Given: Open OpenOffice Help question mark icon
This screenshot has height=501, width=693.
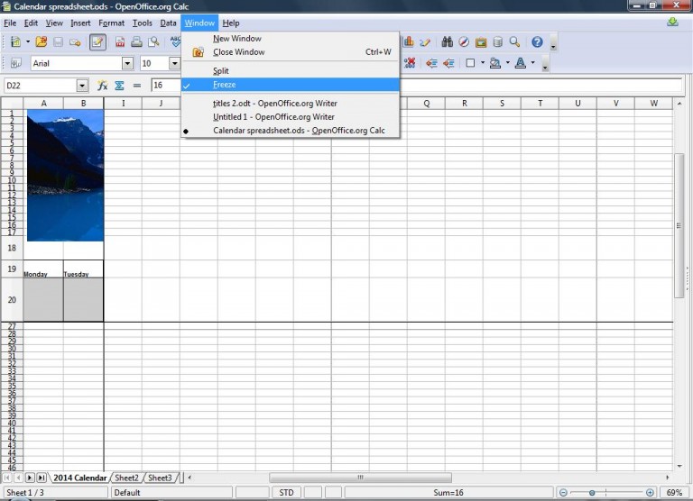Looking at the screenshot, I should point(537,42).
